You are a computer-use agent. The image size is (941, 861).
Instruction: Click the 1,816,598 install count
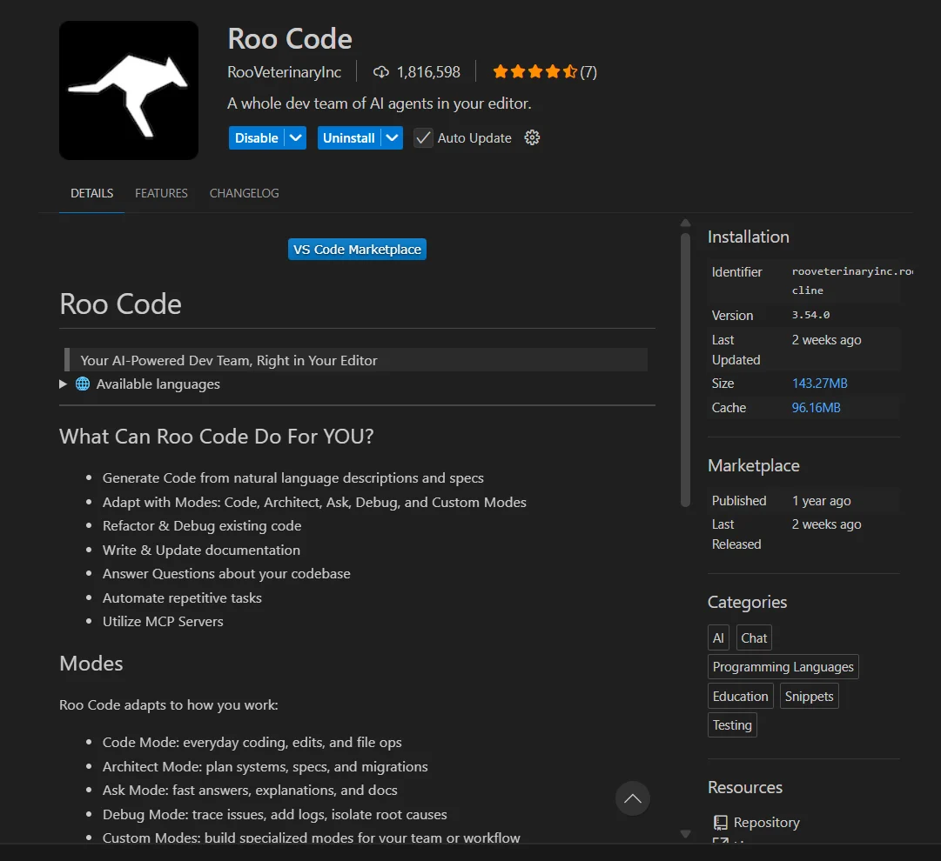(428, 72)
